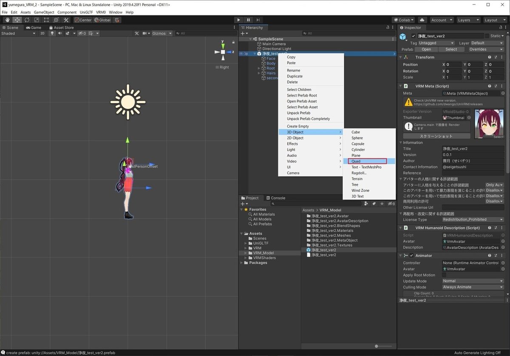The image size is (510, 356).
Task: Click the Prefab Open button
Action: coord(426,49)
